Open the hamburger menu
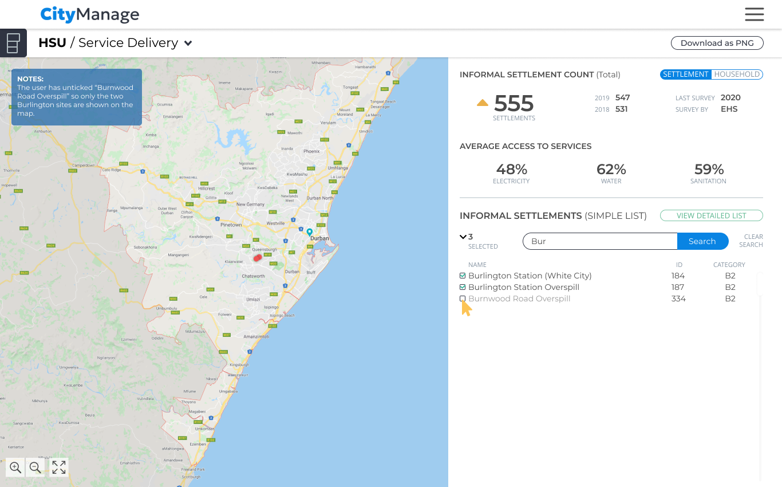The image size is (782, 487). click(x=754, y=14)
